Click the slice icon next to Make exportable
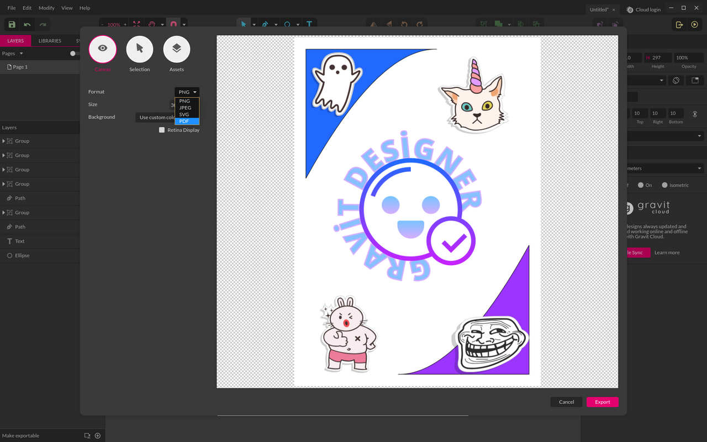The image size is (707, 442). click(87, 436)
